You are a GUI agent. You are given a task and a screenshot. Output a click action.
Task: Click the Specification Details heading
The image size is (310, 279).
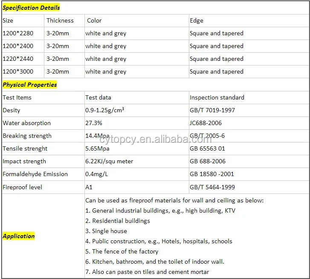(31, 8)
